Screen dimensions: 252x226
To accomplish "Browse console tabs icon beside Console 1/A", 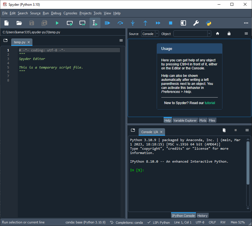I will (133, 130).
